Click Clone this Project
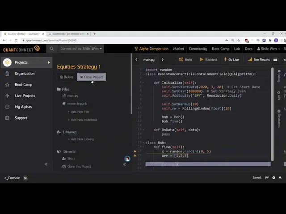Viewport: 286px width, 214px height. [x=76, y=166]
